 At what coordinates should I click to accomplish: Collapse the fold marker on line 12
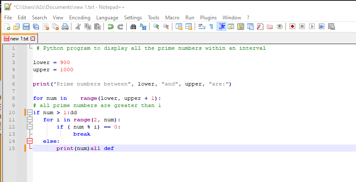click(x=30, y=127)
